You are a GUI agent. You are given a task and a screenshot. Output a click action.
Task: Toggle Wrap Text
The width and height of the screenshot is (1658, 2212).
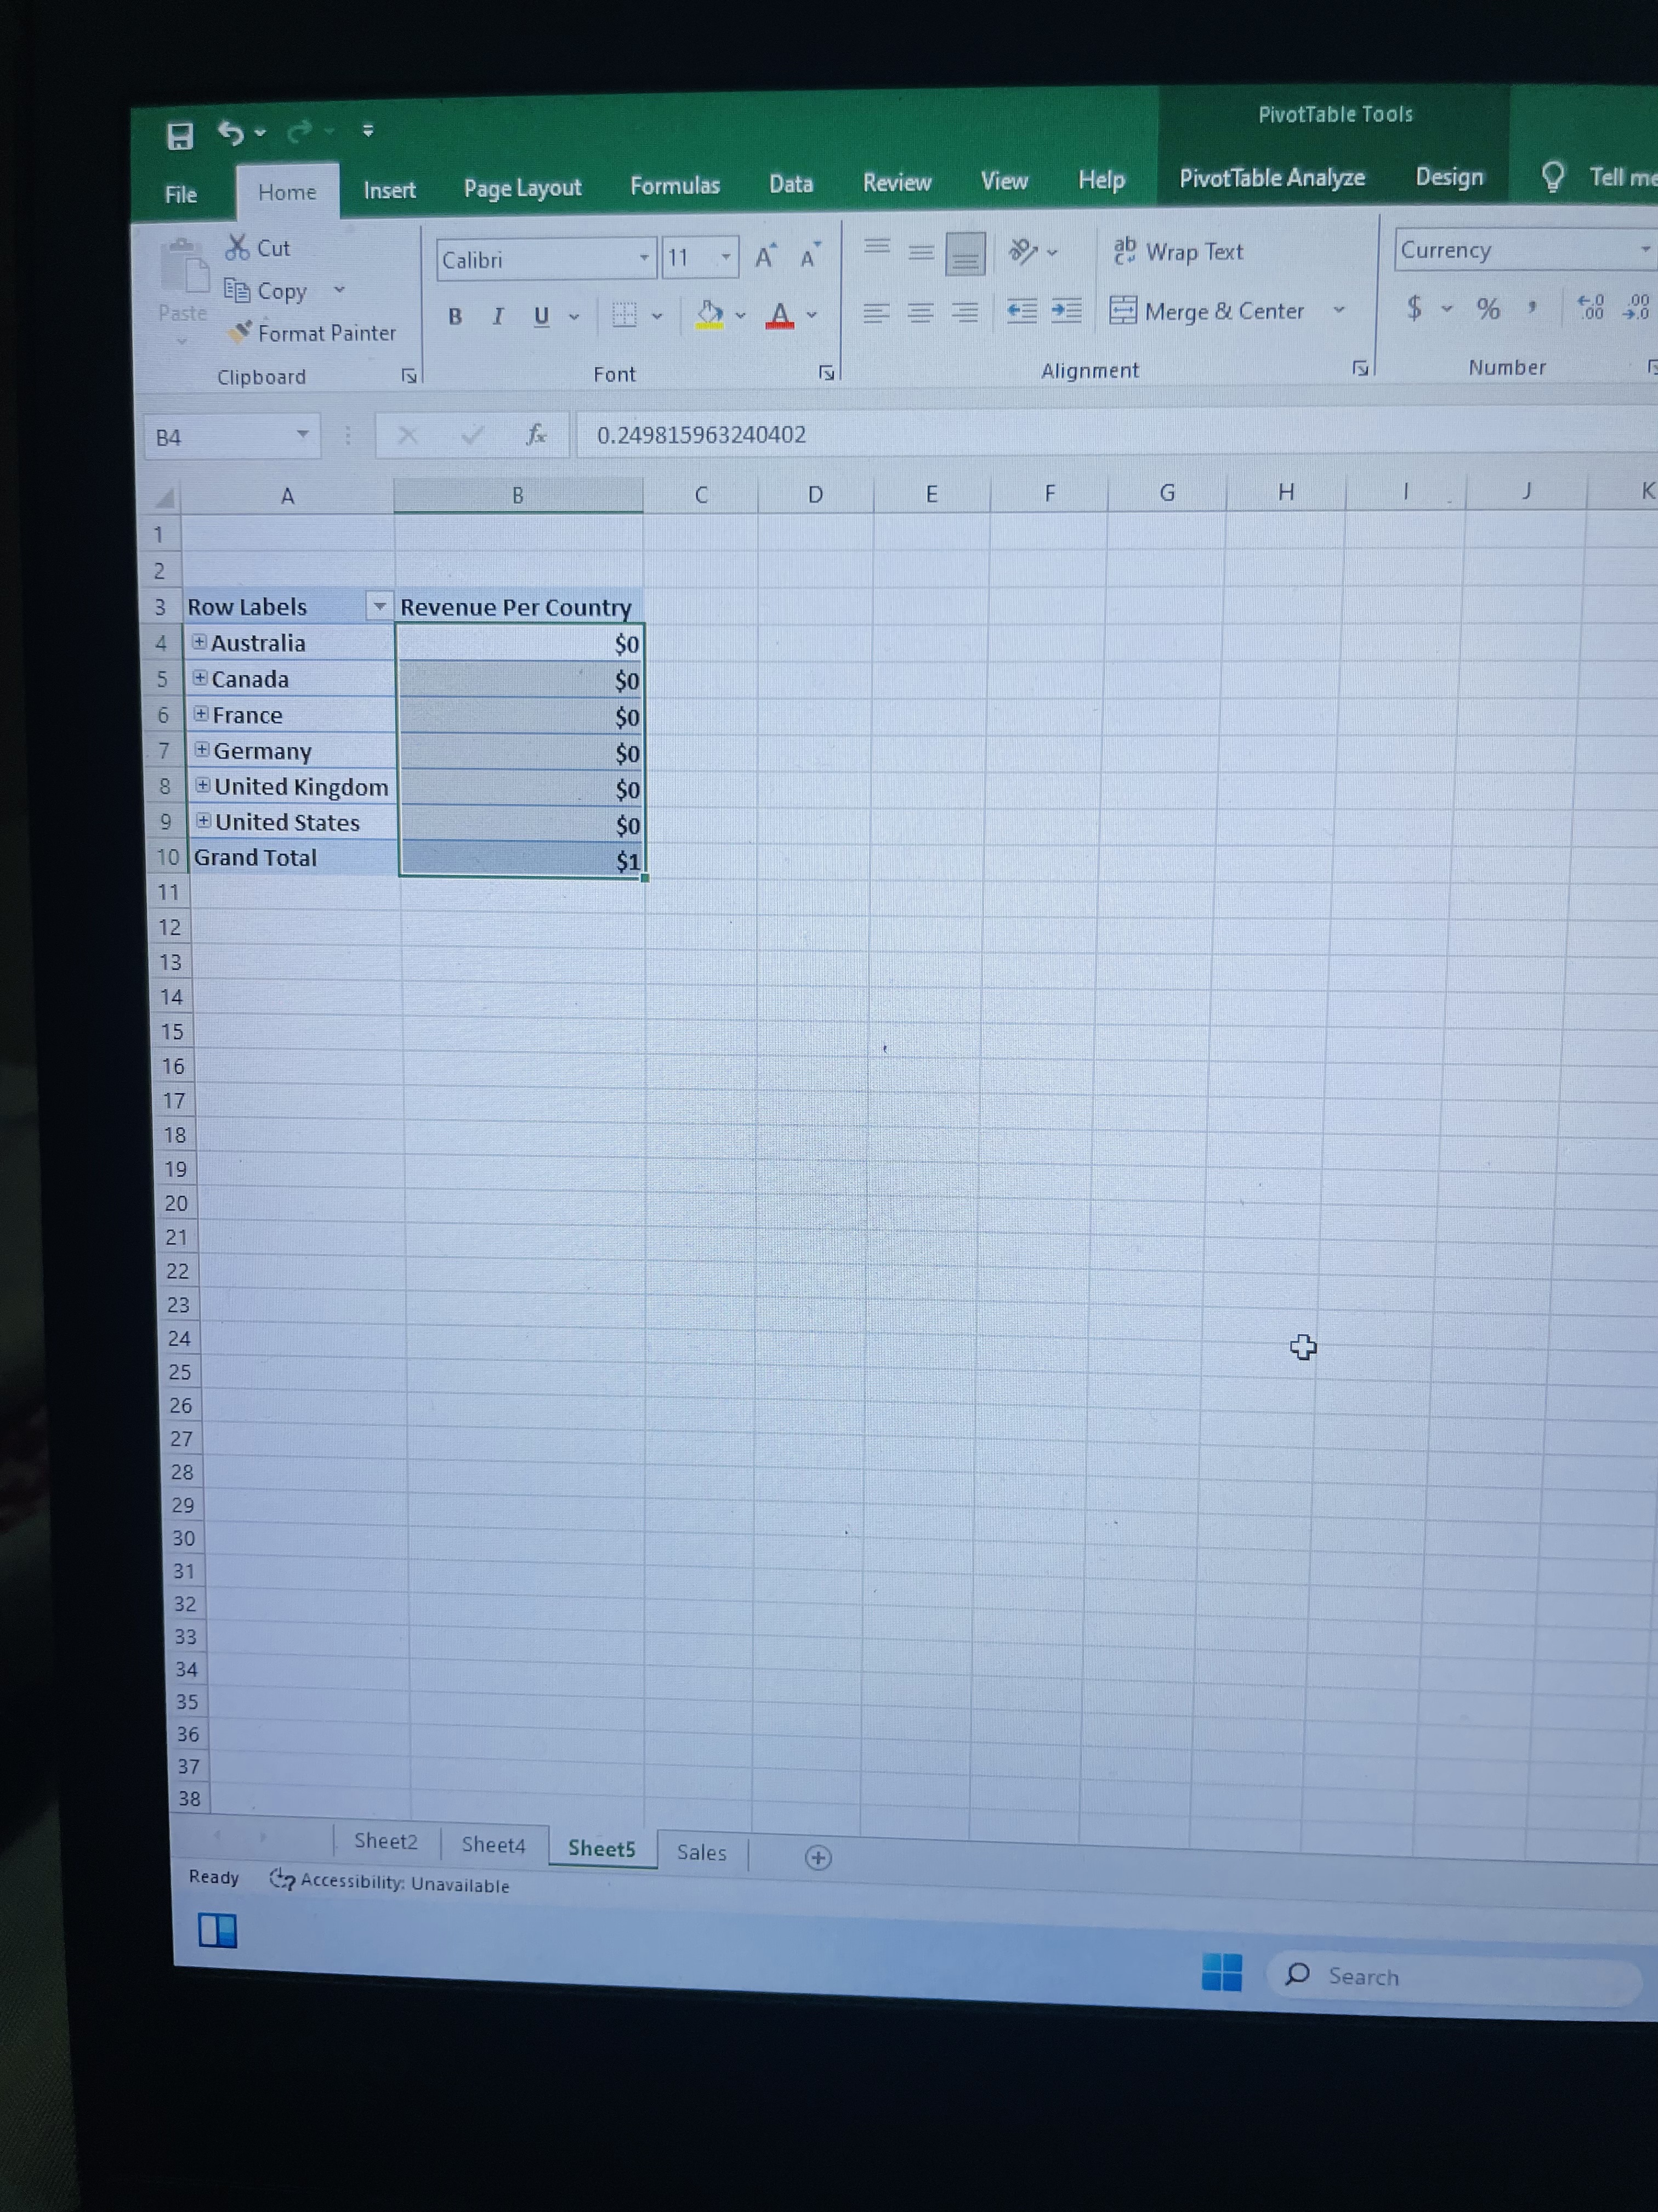(x=1178, y=251)
